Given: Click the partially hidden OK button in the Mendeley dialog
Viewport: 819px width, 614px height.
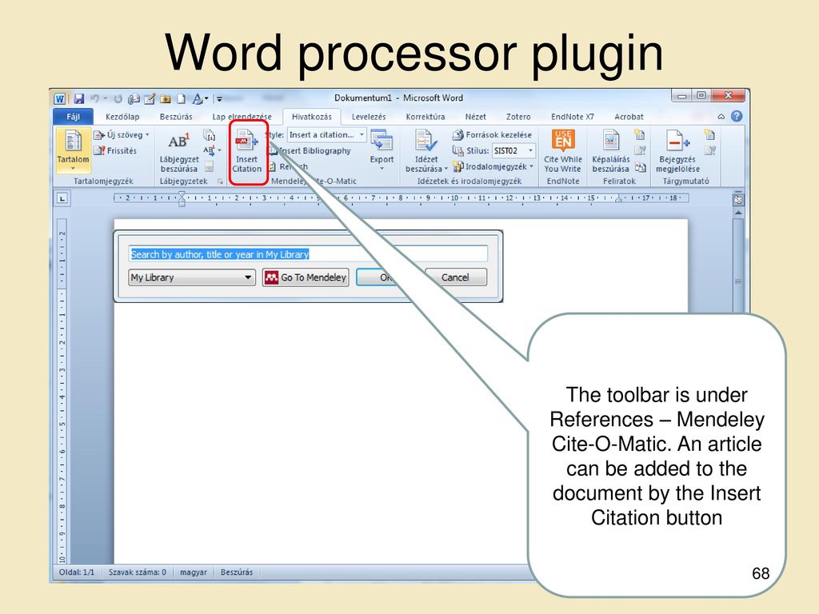Looking at the screenshot, I should [x=378, y=277].
